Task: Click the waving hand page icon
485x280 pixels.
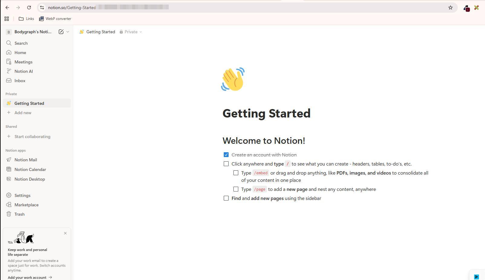Action: coord(233,79)
